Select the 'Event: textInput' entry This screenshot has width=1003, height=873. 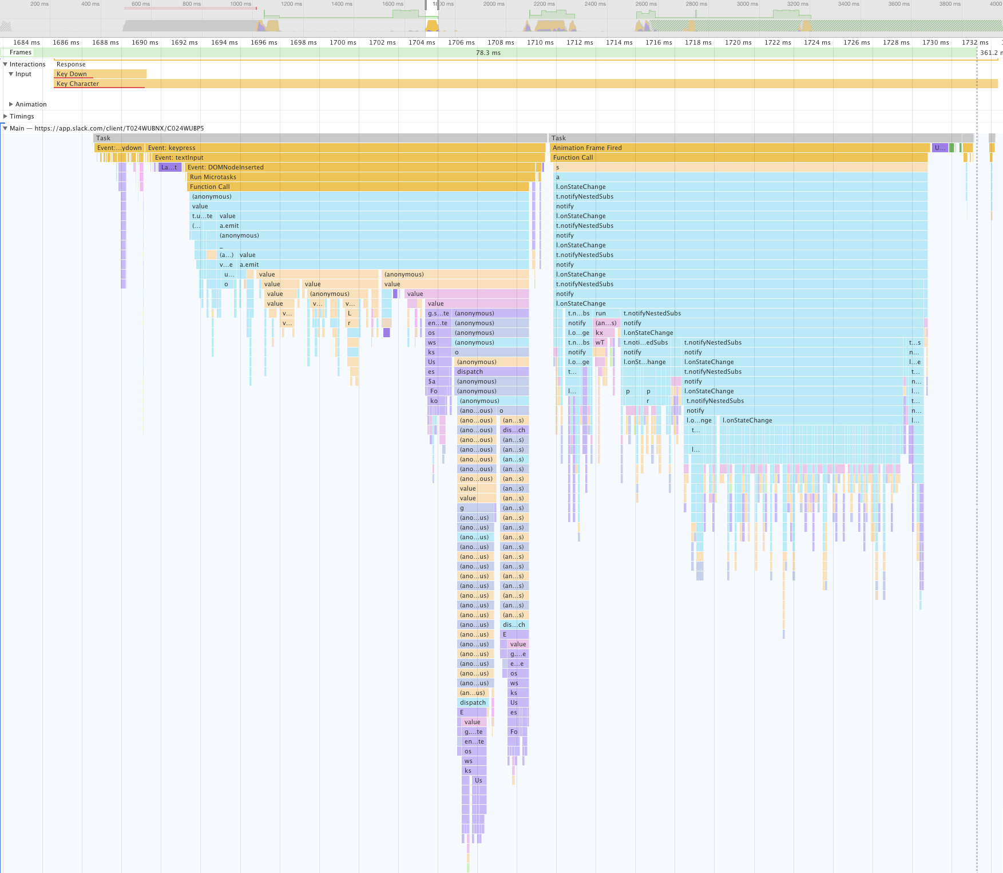(343, 157)
